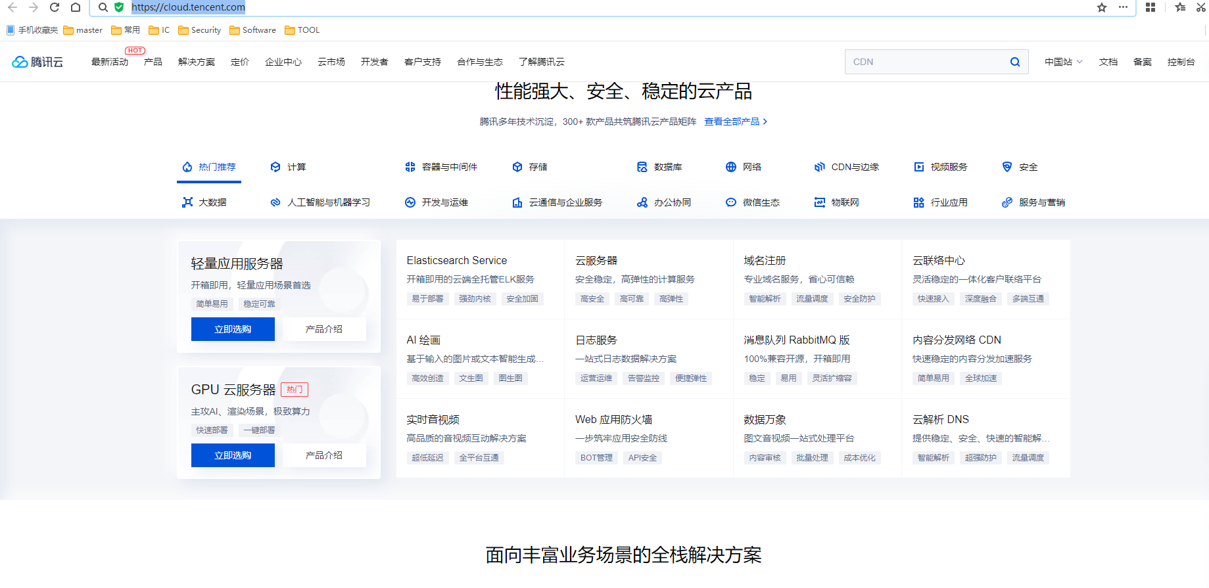Screen dimensions: 1209x588
Task: Open the 最新活动 menu item
Action: tap(110, 62)
